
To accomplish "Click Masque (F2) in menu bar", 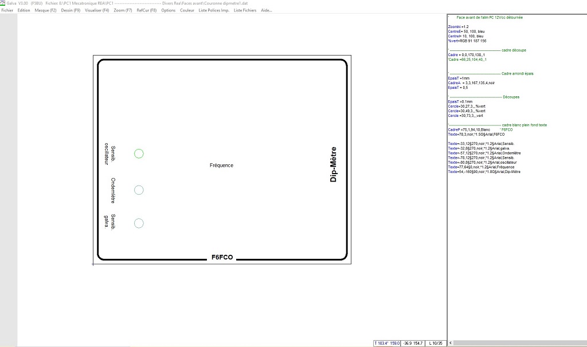I will coord(45,10).
